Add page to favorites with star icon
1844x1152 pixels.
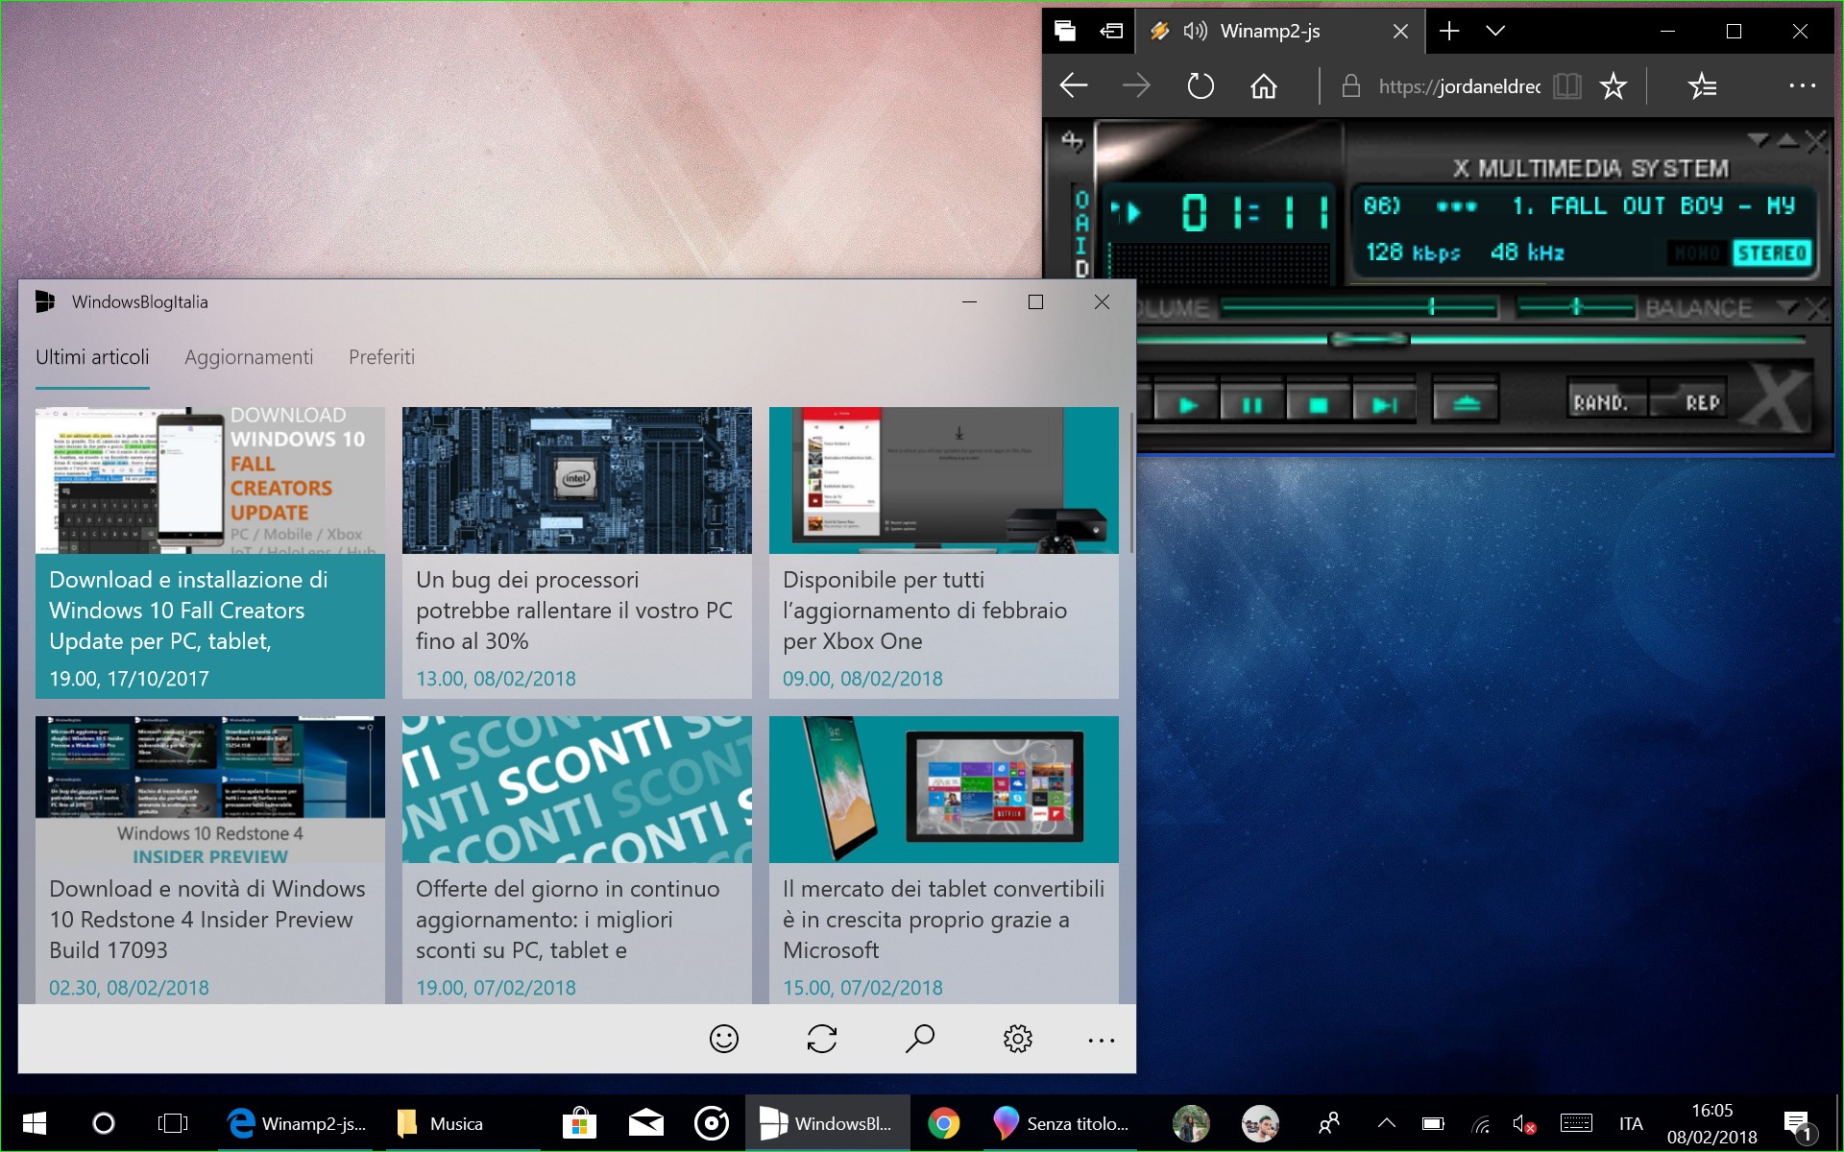click(1613, 86)
